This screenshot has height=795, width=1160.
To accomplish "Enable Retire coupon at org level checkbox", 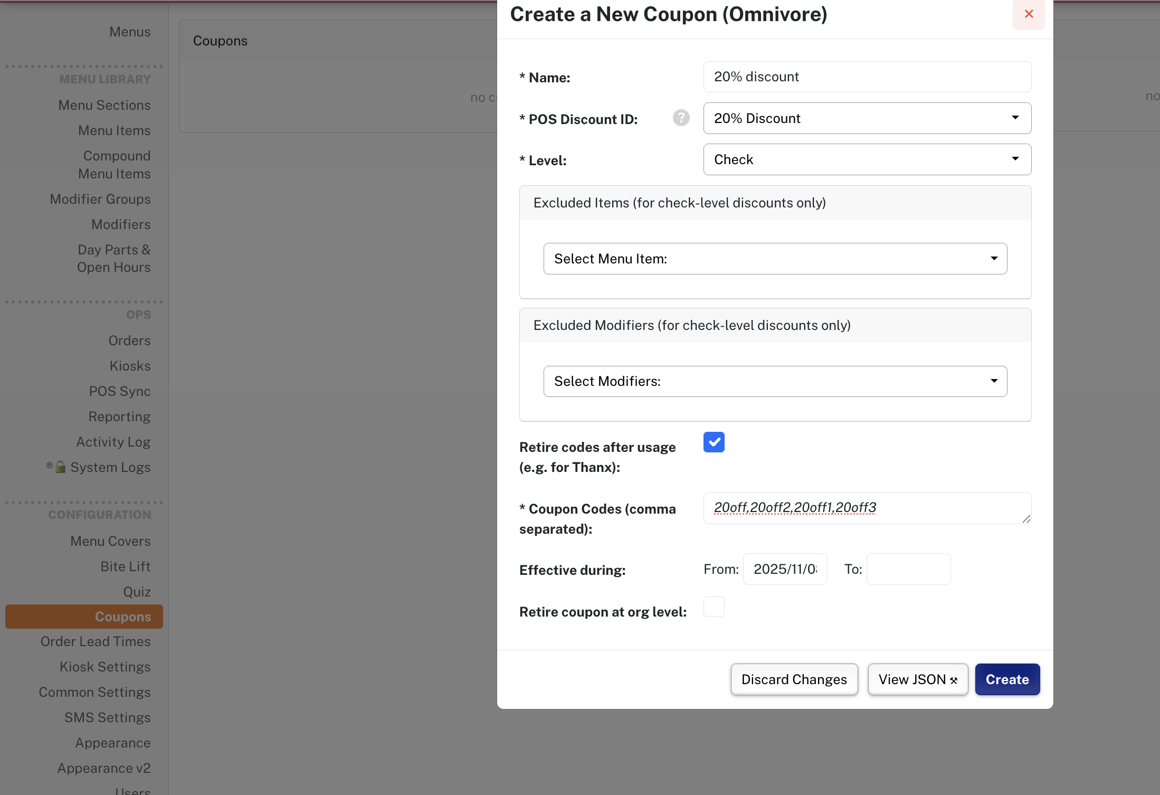I will pyautogui.click(x=714, y=607).
